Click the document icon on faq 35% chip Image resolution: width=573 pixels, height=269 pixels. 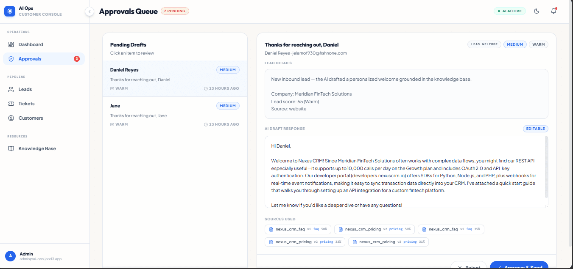(x=424, y=229)
